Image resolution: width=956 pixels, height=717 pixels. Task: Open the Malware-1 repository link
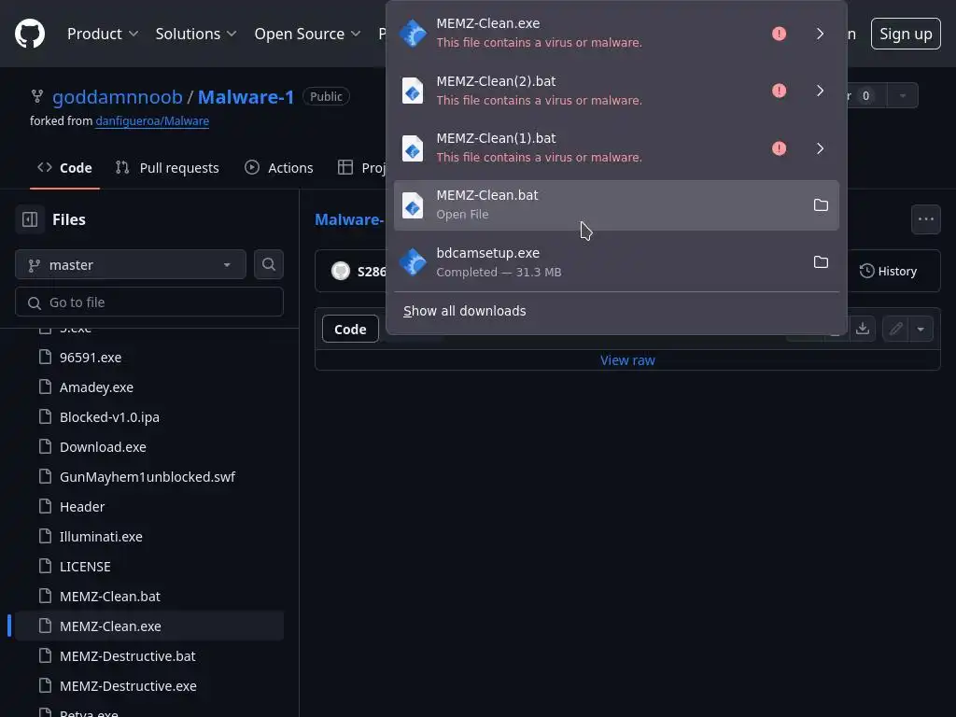(246, 97)
